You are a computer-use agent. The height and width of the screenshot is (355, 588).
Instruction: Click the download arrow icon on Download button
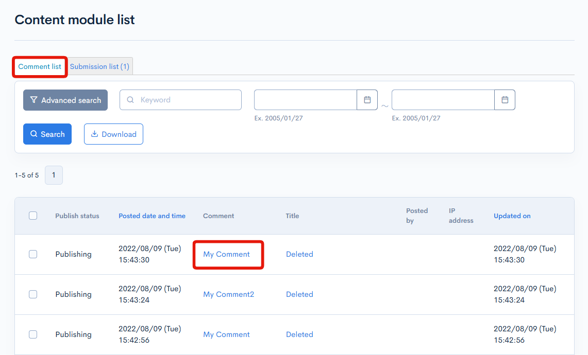pyautogui.click(x=95, y=134)
